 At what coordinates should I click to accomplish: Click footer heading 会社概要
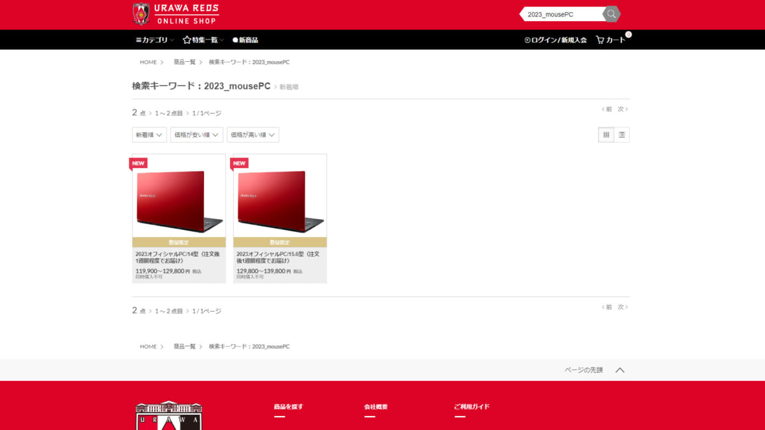(376, 406)
